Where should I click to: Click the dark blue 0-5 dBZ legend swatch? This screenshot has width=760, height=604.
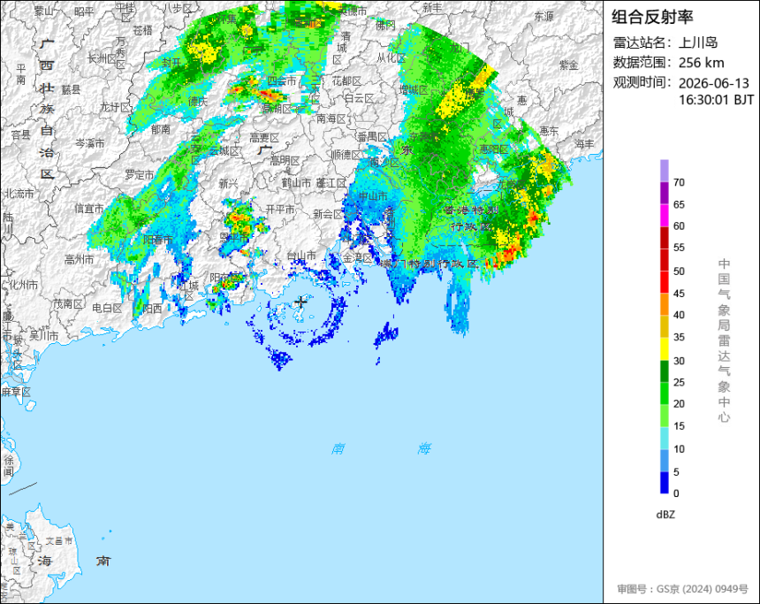(x=664, y=483)
